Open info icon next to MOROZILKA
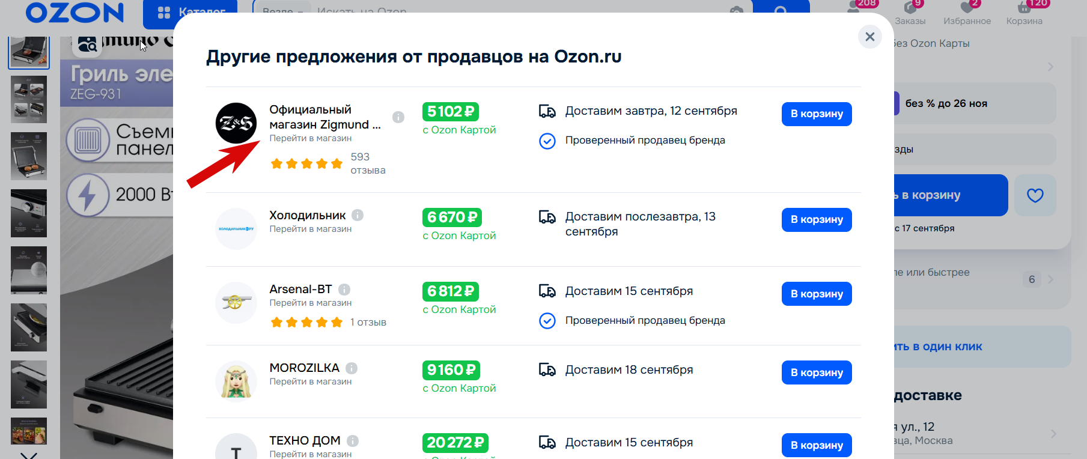 352,368
